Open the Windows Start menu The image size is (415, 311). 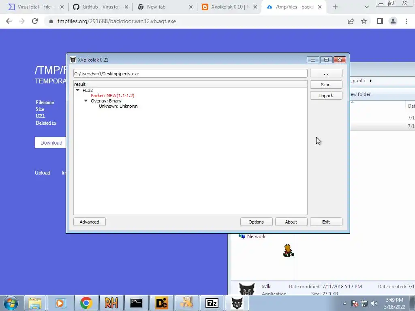pos(11,303)
